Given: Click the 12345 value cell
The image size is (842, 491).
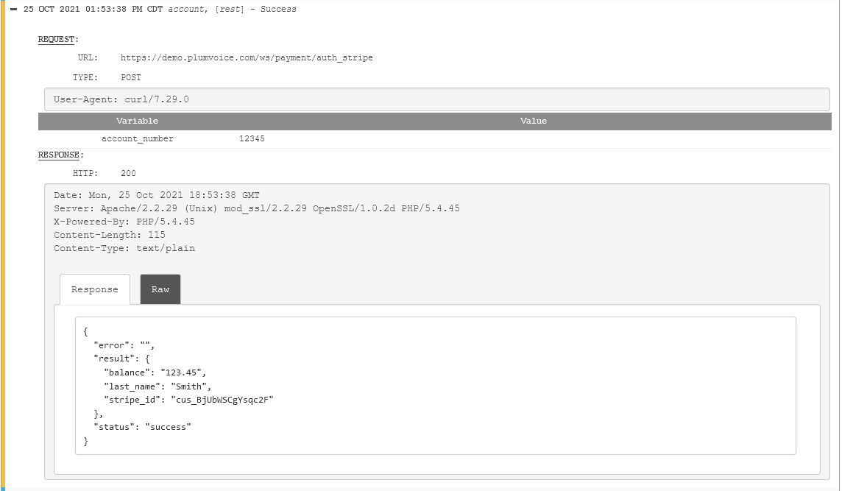Looking at the screenshot, I should point(252,138).
